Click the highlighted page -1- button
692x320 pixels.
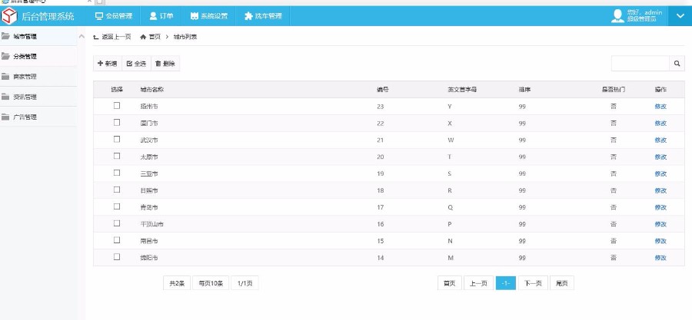tap(506, 283)
